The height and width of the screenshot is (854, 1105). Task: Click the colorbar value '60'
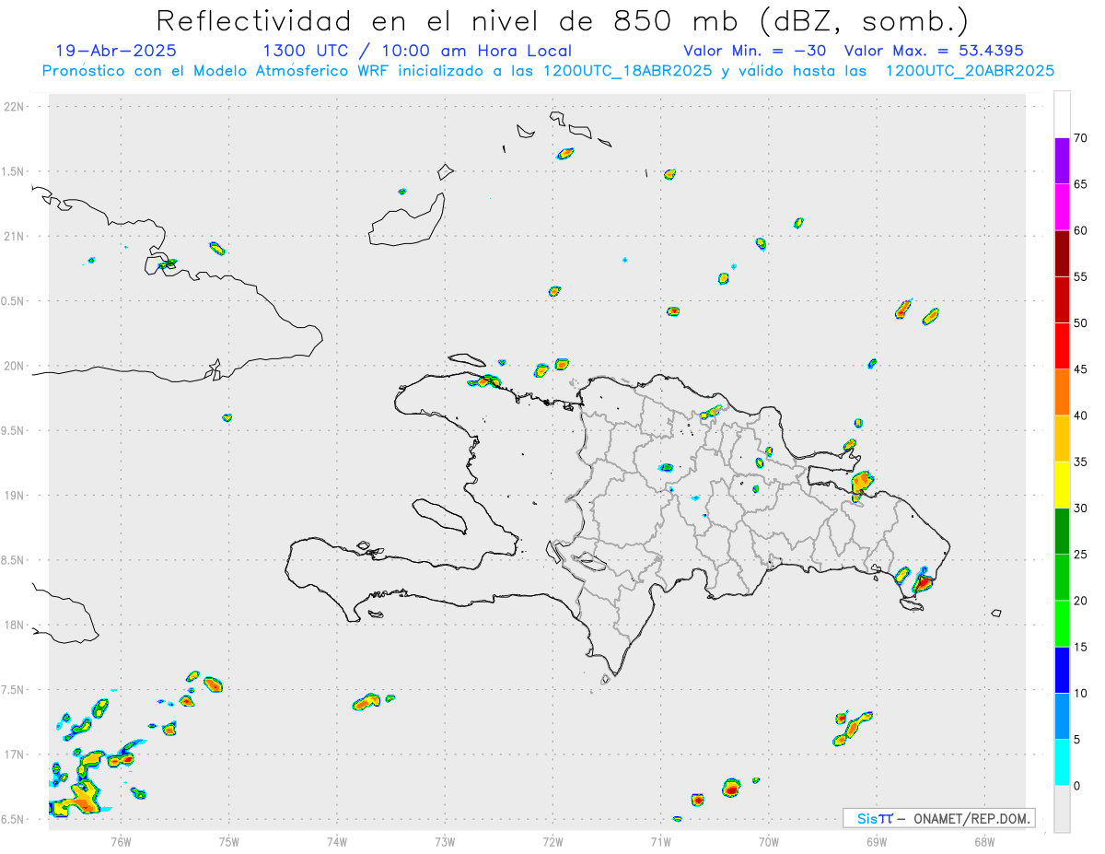pyautogui.click(x=1081, y=230)
